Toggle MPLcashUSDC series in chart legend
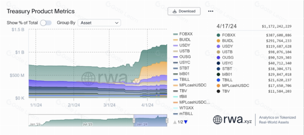 (x=190, y=85)
